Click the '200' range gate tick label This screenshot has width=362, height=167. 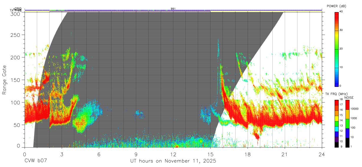point(16,57)
